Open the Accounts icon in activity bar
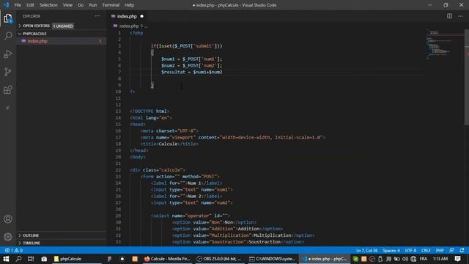469x264 pixels. tap(8, 219)
